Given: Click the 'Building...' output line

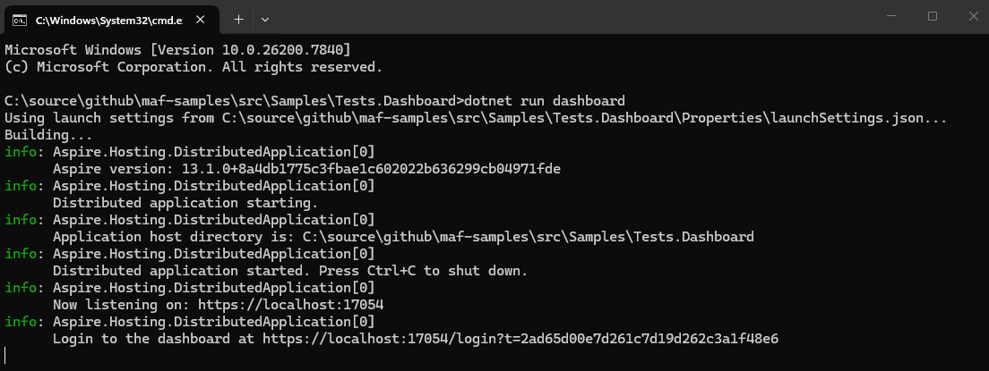Looking at the screenshot, I should [48, 134].
